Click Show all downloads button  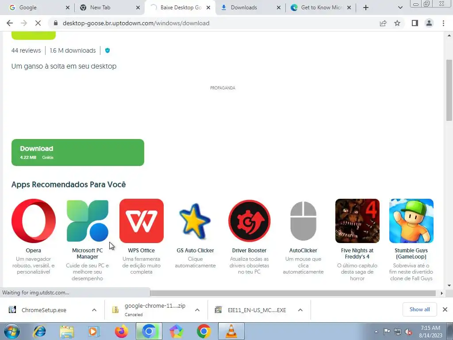pyautogui.click(x=419, y=309)
